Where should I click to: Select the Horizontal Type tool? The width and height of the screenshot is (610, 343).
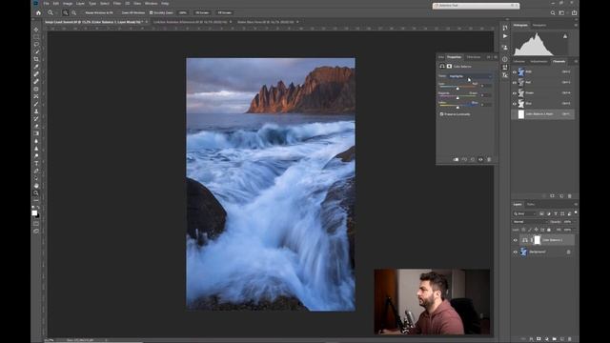36,163
